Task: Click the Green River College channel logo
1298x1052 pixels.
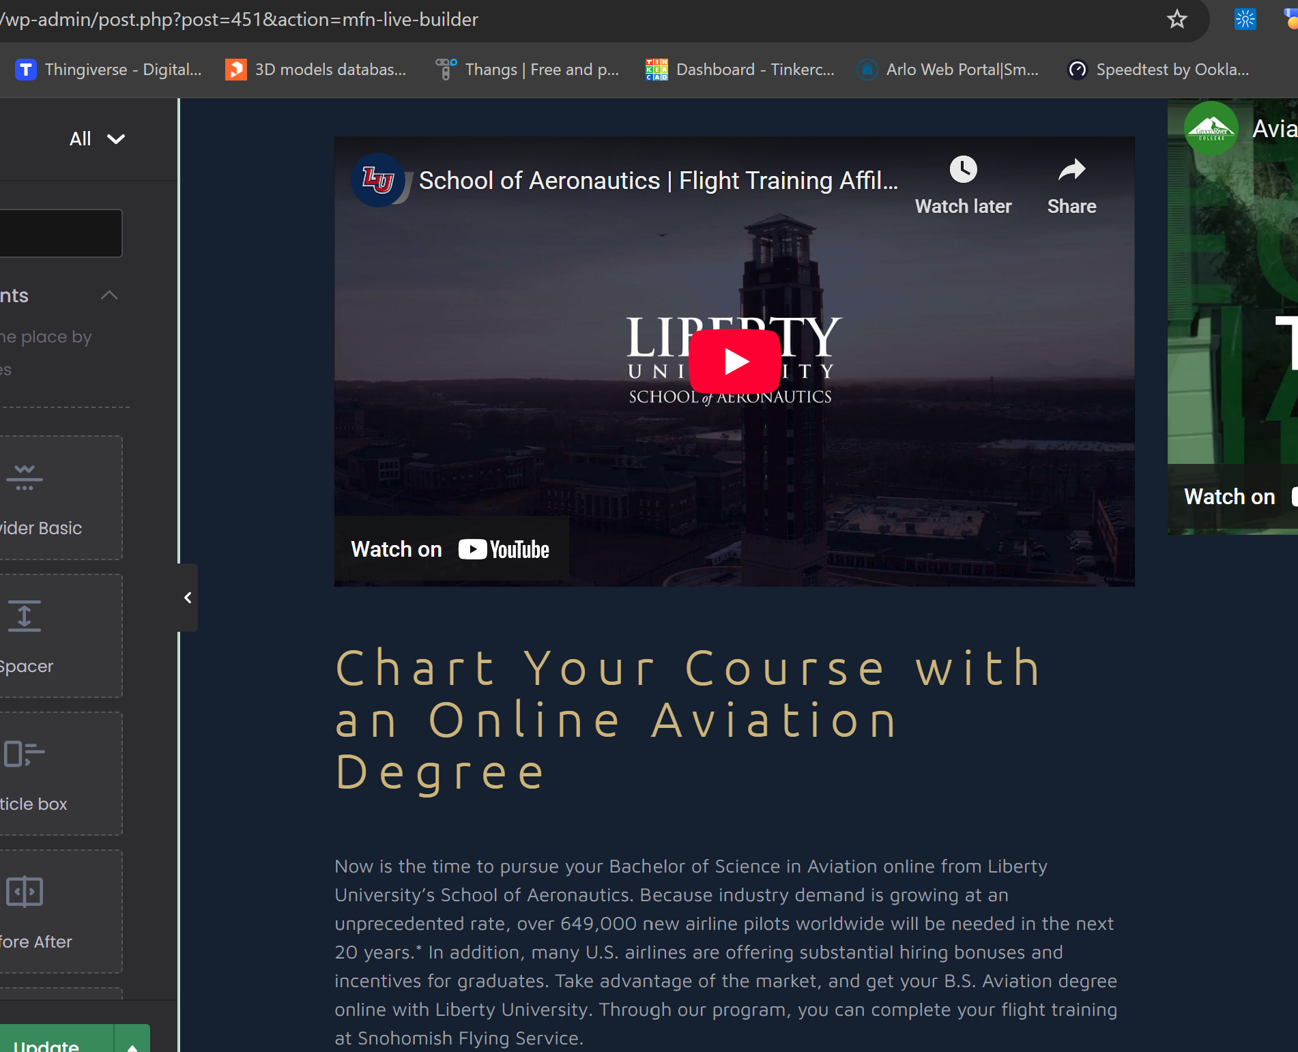Action: (x=1211, y=128)
